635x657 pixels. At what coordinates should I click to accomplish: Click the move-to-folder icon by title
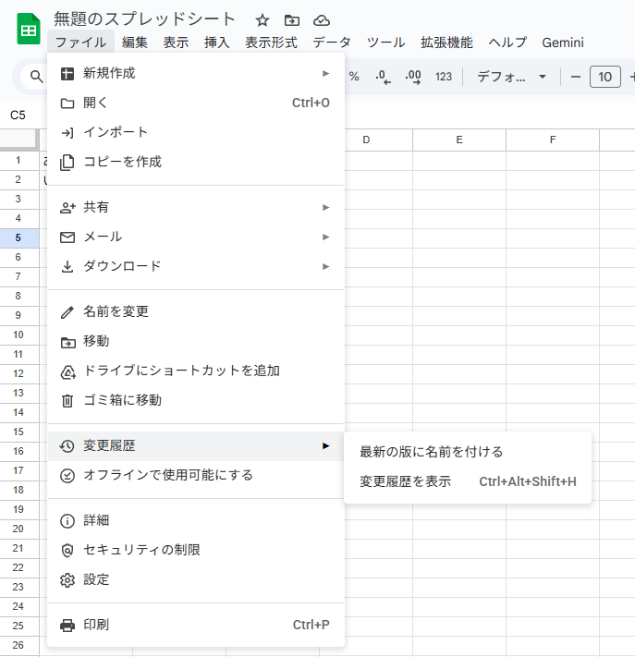291,20
